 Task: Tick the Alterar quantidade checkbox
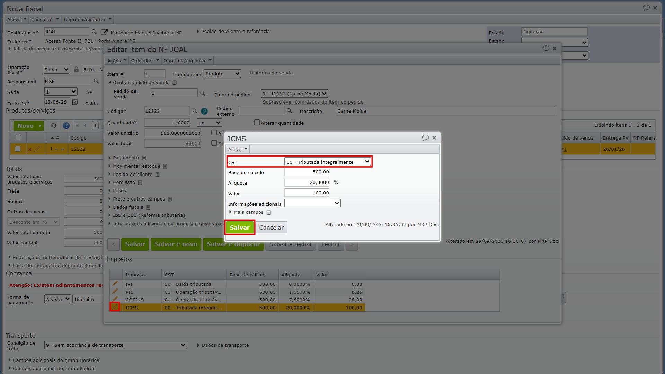[257, 122]
